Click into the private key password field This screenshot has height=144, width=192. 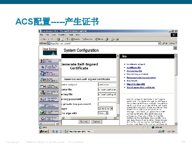[107, 99]
